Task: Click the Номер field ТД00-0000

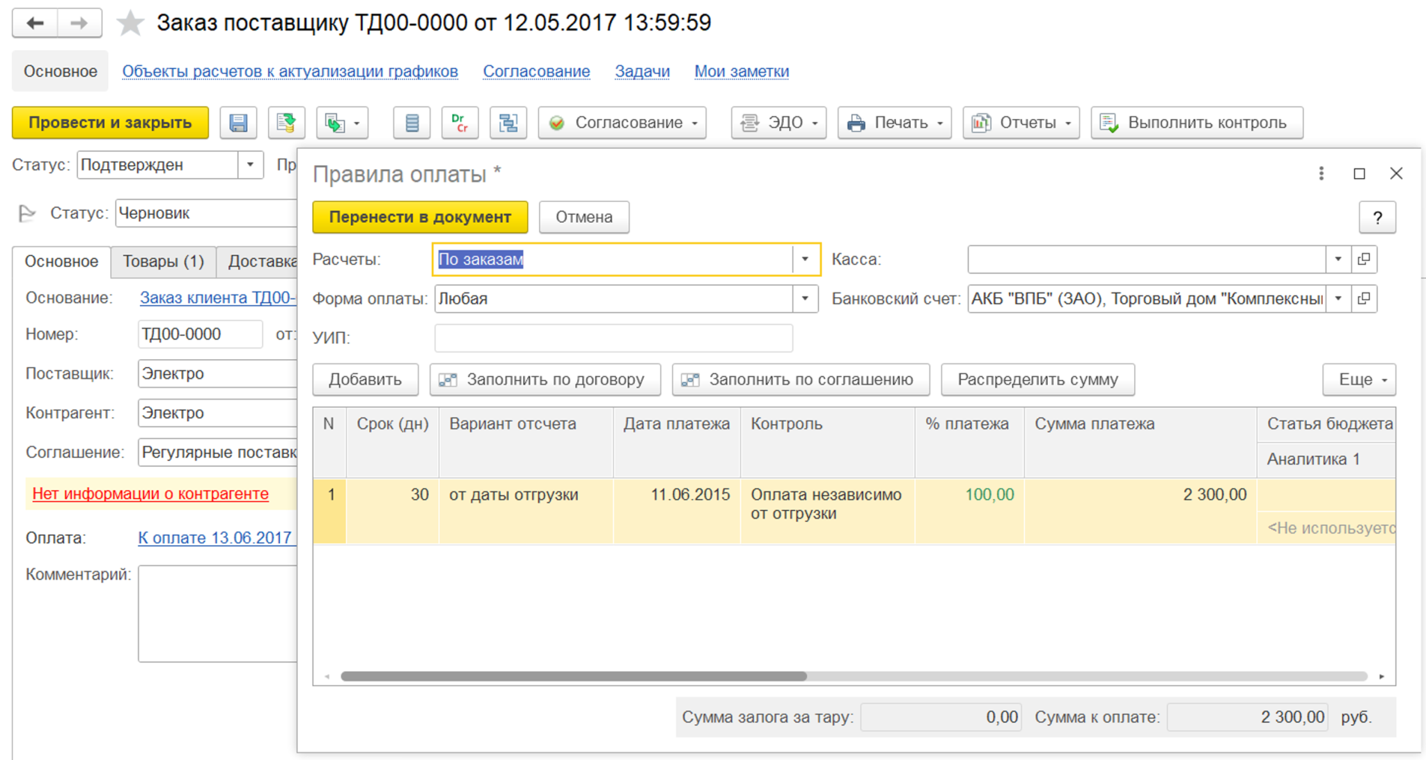Action: click(x=200, y=334)
